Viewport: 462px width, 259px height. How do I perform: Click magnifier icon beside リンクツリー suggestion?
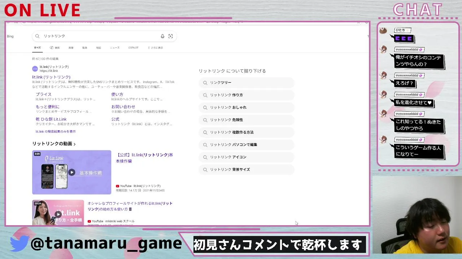tap(205, 83)
